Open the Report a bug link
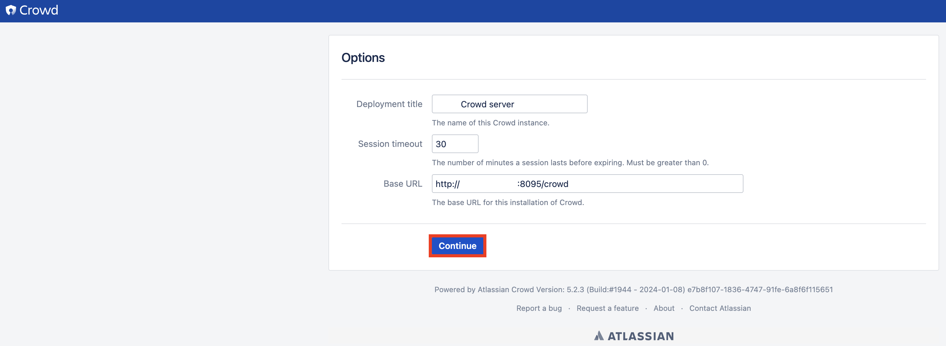Viewport: 946px width, 346px height. 539,308
